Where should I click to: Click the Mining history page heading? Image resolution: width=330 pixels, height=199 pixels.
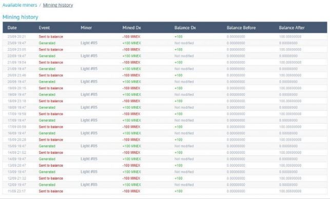pyautogui.click(x=21, y=17)
